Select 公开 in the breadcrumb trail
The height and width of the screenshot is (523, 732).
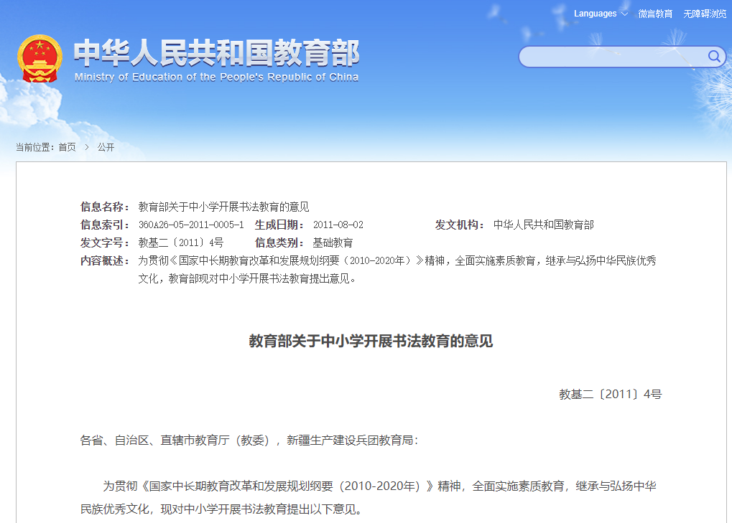(106, 147)
